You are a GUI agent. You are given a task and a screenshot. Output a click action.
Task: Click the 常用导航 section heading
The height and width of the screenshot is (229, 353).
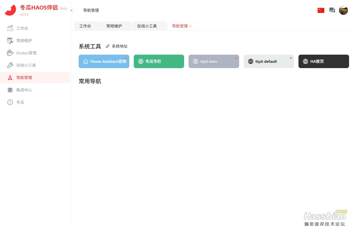(x=90, y=81)
